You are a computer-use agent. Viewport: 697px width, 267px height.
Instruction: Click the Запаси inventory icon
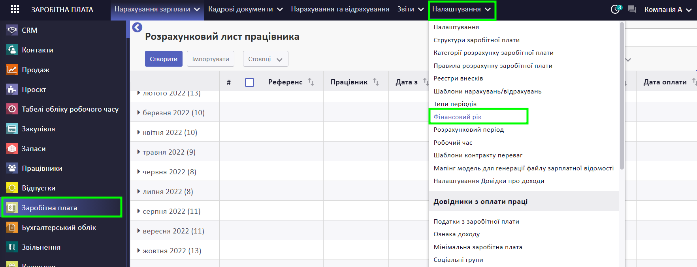[12, 148]
